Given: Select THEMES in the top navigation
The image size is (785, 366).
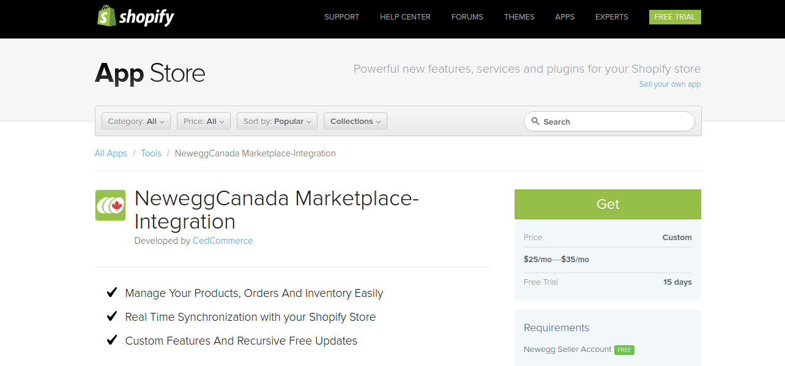Looking at the screenshot, I should [519, 16].
